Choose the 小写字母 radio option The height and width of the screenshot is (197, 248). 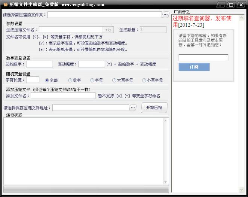click(144, 80)
